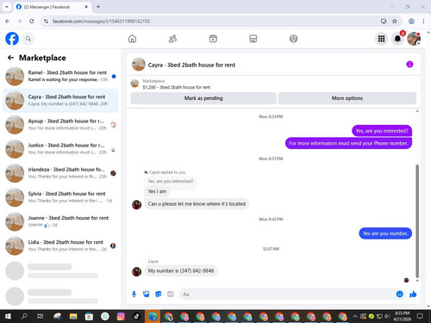Choose a GIF icon

point(171,294)
